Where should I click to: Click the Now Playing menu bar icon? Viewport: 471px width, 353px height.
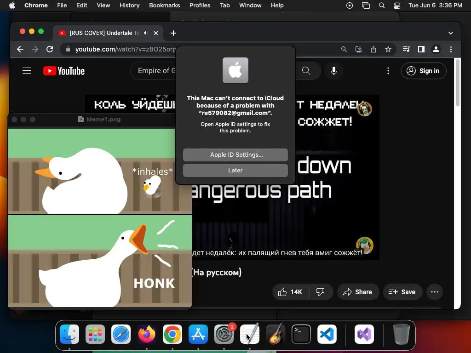350,5
